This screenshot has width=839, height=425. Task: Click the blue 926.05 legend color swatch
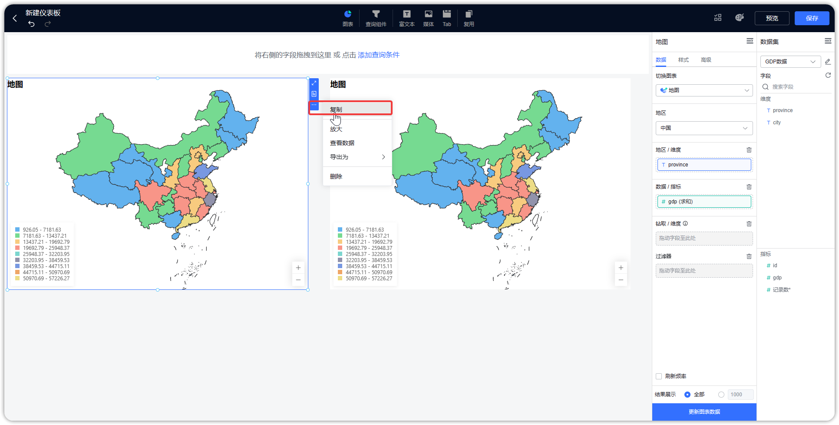[x=17, y=229]
